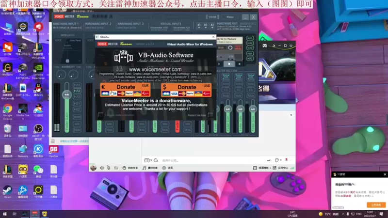Click the Gate knob on Input 1
Viewport: 388px width, 218px height.
pos(73,75)
